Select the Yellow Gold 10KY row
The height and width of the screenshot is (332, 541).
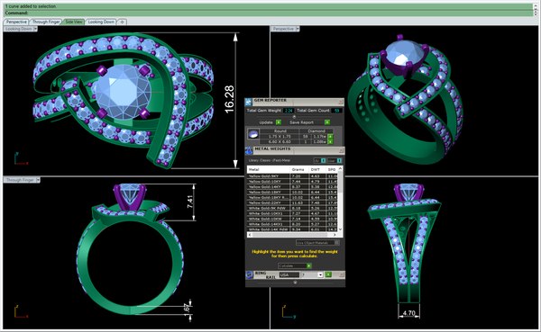pyautogui.click(x=292, y=181)
